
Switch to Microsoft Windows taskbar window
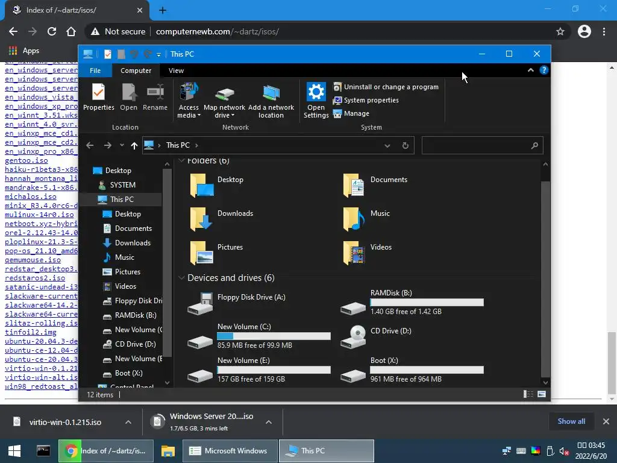coord(230,451)
